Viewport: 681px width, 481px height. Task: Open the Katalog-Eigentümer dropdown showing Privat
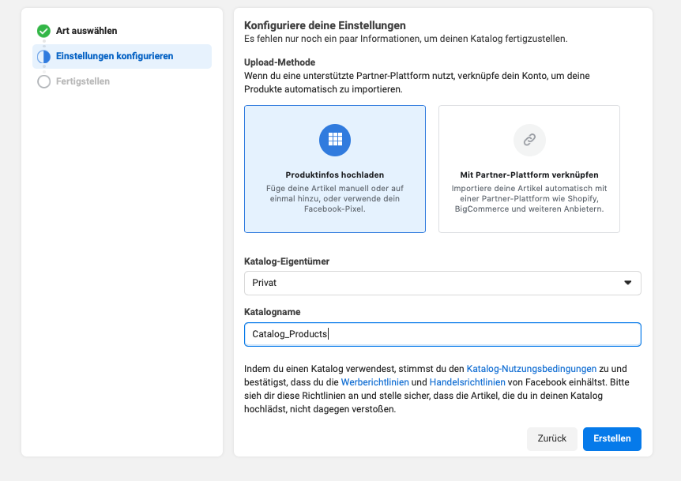click(442, 283)
